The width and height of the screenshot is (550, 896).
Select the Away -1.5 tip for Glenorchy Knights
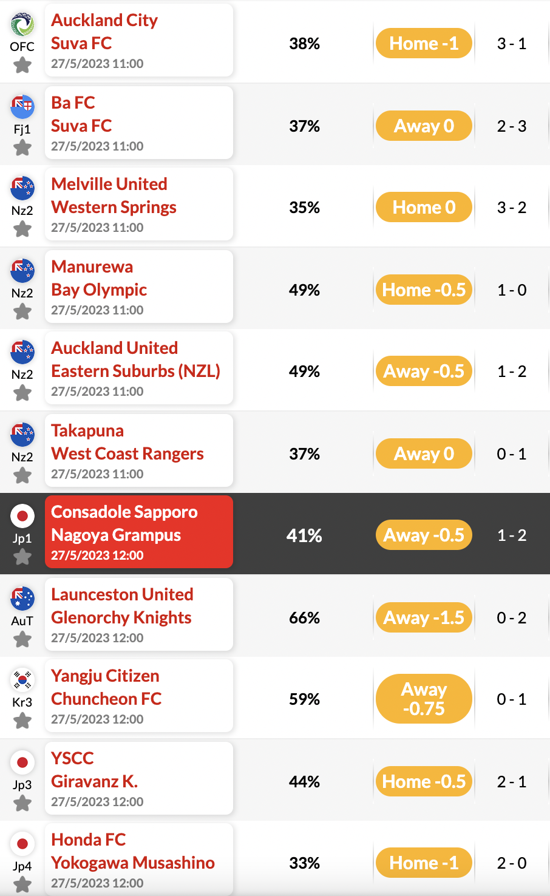pyautogui.click(x=424, y=617)
